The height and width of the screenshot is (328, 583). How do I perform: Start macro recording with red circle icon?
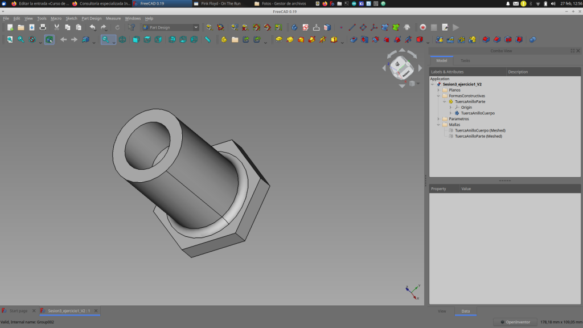coord(423,27)
